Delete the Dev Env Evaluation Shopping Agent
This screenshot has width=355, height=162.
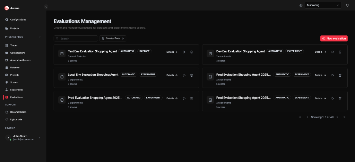pyautogui.click(x=340, y=52)
